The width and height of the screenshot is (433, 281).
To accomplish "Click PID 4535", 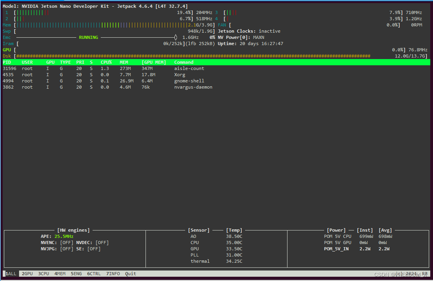I will (8, 75).
